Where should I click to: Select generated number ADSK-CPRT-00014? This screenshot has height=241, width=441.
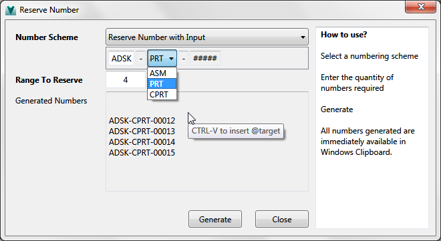[x=142, y=142]
